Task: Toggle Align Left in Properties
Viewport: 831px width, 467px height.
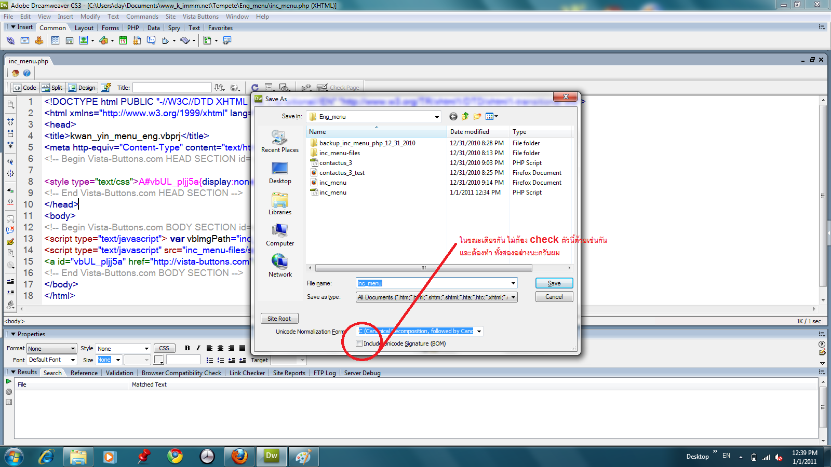Action: (209, 348)
